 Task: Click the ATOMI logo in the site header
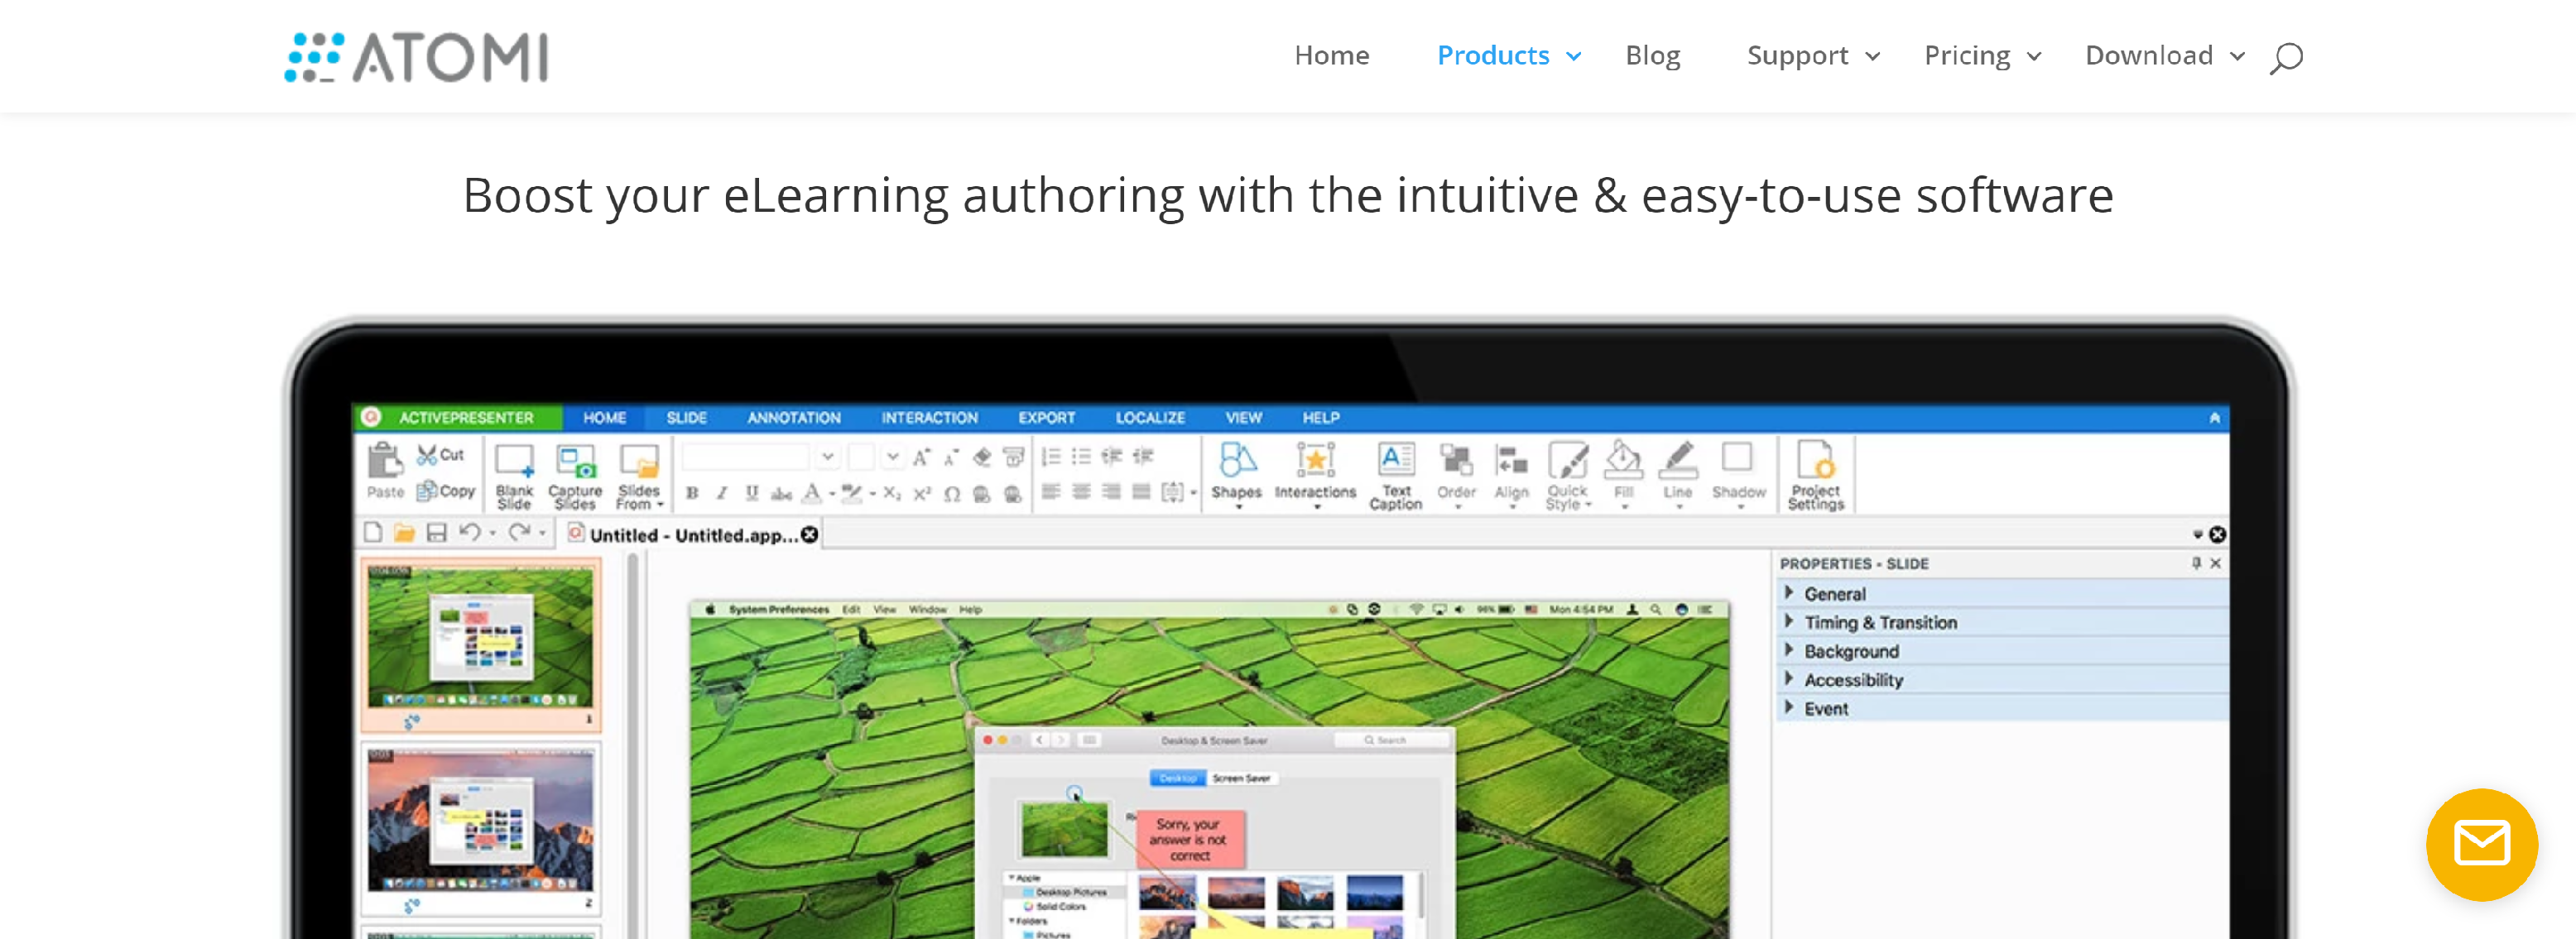click(x=416, y=57)
